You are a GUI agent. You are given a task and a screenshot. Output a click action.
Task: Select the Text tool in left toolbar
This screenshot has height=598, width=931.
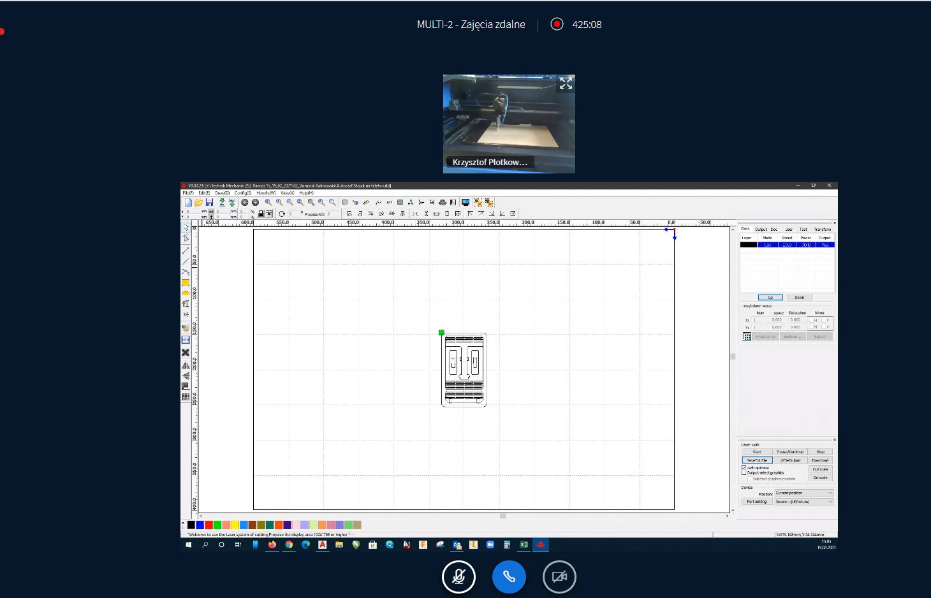coord(186,303)
